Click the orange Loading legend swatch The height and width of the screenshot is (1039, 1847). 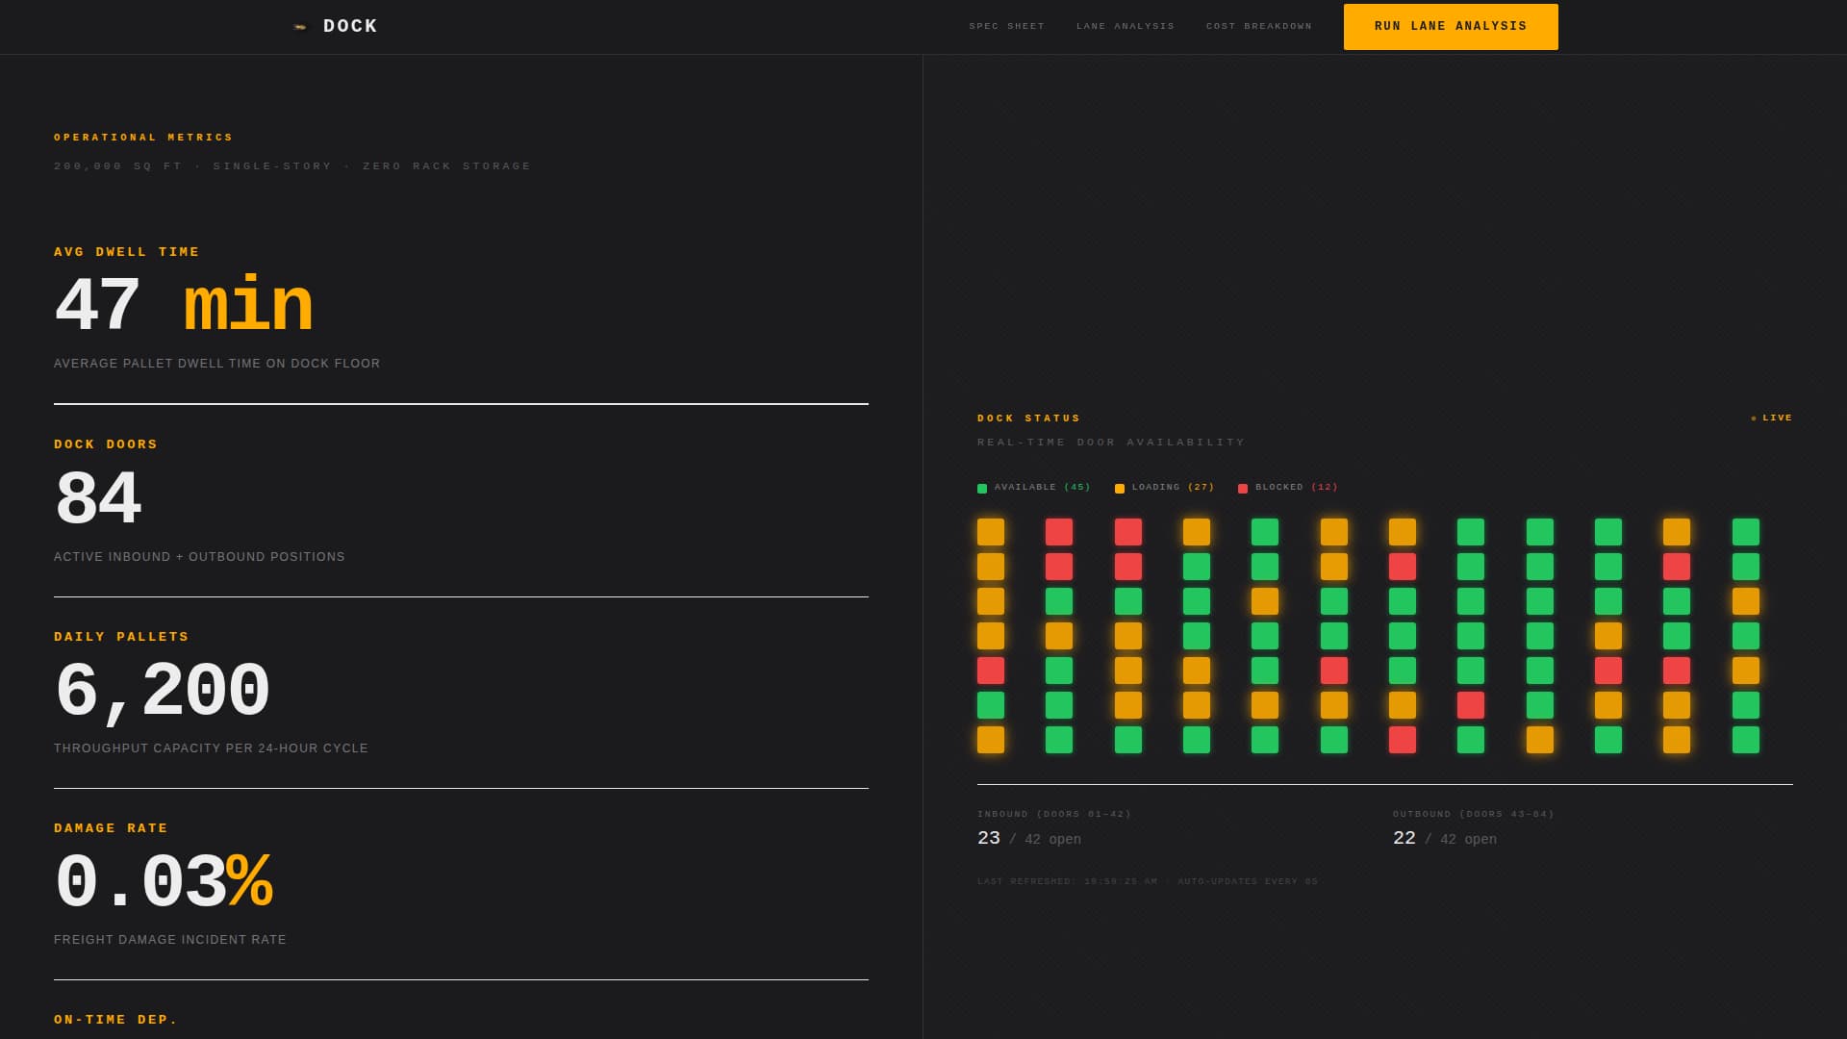point(1120,489)
